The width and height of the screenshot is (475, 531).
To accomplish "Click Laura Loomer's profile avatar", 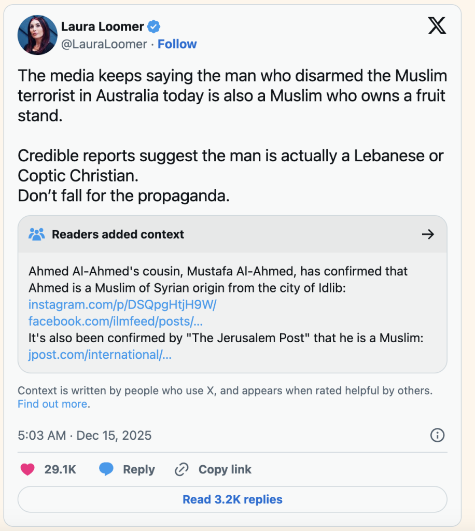I will point(37,35).
